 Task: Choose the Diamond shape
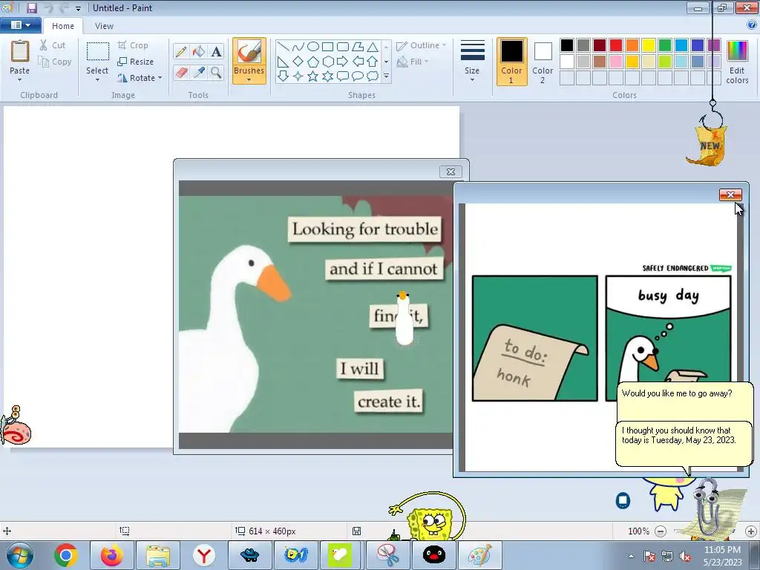pos(298,62)
